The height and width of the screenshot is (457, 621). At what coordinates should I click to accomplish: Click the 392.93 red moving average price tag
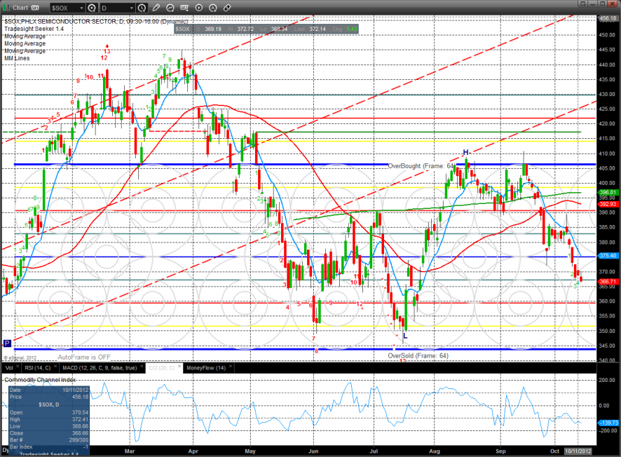pyautogui.click(x=608, y=204)
